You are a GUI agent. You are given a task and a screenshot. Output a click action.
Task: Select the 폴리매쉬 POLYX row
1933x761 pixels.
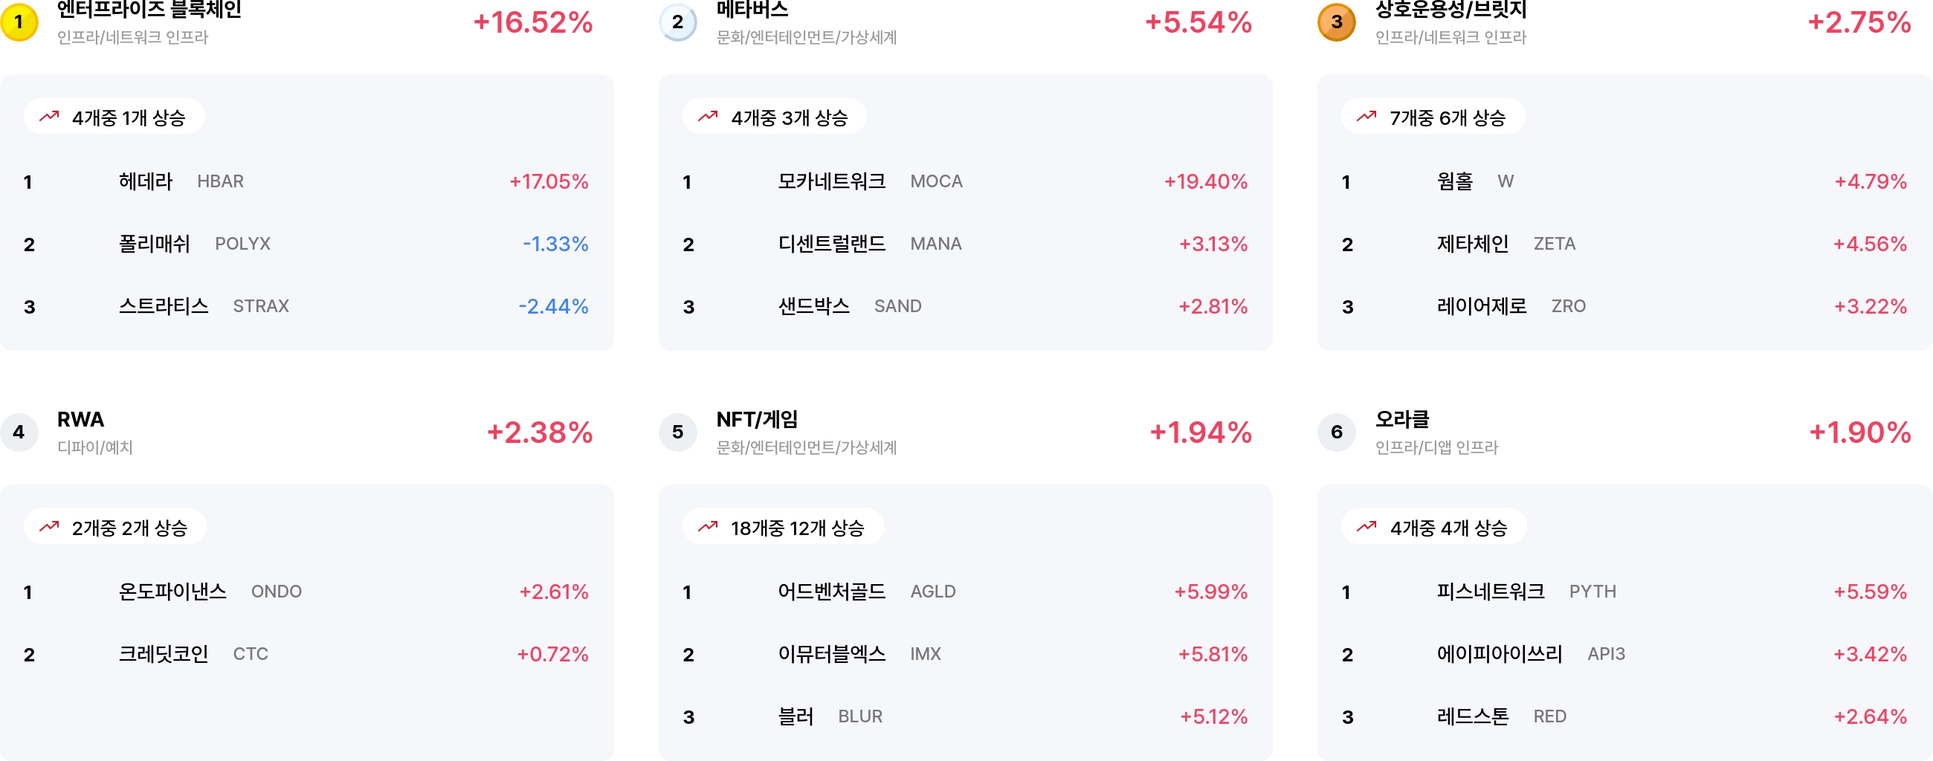coord(306,244)
